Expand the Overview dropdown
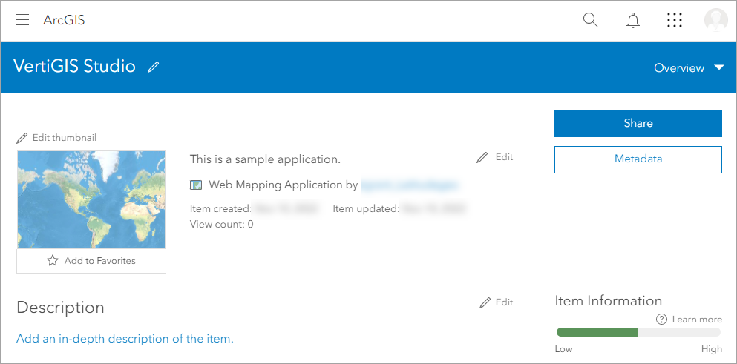The image size is (737, 364). [689, 67]
